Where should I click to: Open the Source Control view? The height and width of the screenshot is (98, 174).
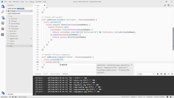pos(3,17)
